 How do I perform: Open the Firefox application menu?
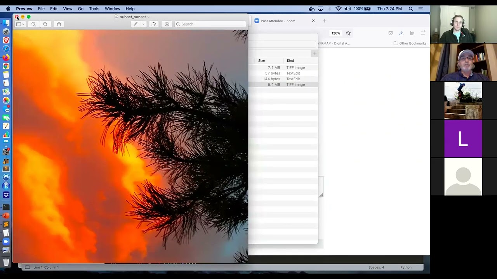[423, 33]
